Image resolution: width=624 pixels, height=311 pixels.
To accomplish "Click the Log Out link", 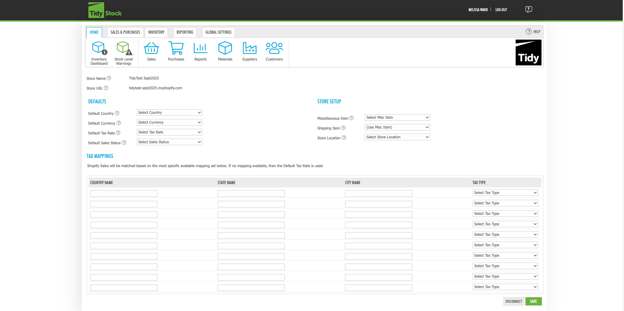I will coord(501,10).
